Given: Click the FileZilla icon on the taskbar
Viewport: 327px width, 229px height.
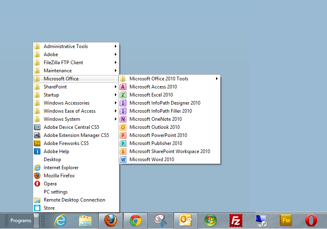Looking at the screenshot, I should tap(236, 221).
